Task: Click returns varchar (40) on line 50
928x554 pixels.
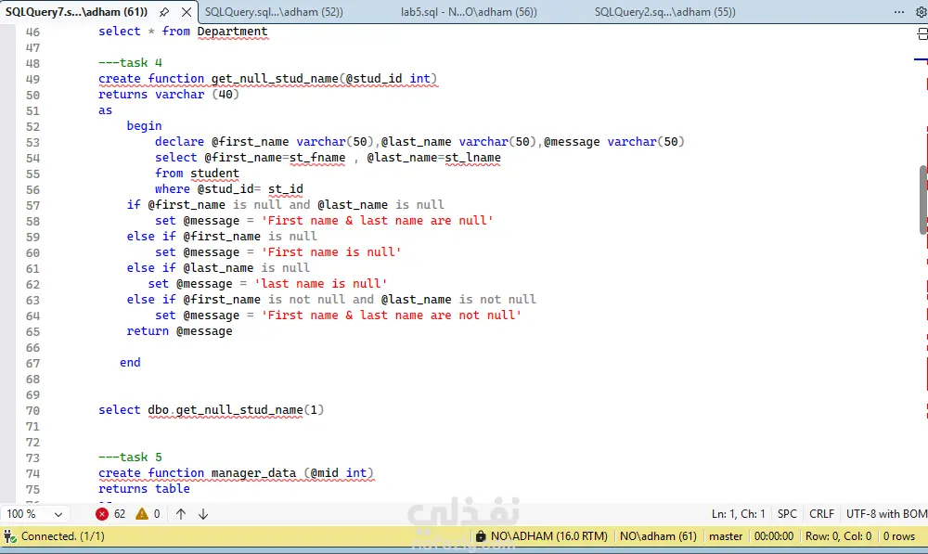Action: click(169, 95)
